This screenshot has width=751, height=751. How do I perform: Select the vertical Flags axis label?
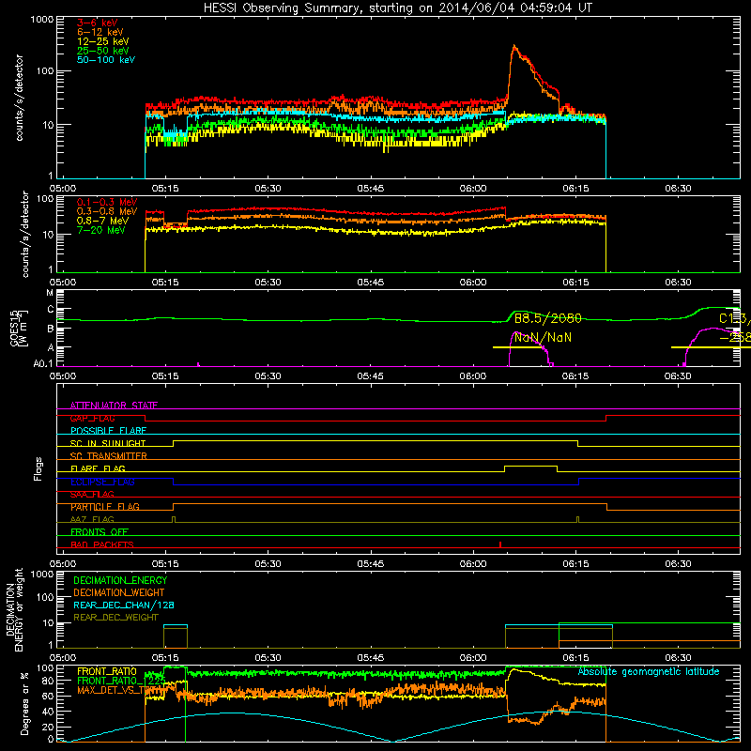pyautogui.click(x=38, y=468)
